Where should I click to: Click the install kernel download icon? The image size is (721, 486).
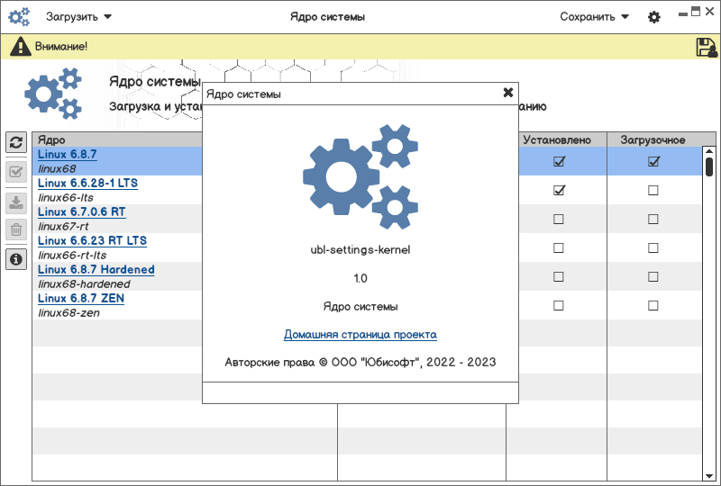coord(15,202)
